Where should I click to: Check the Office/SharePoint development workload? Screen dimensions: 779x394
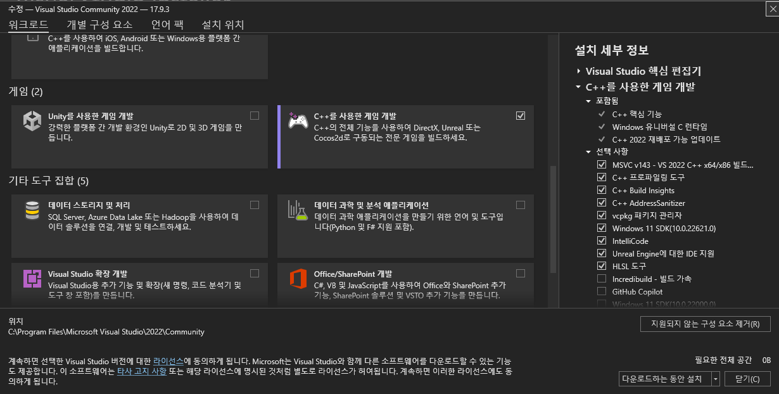click(521, 274)
